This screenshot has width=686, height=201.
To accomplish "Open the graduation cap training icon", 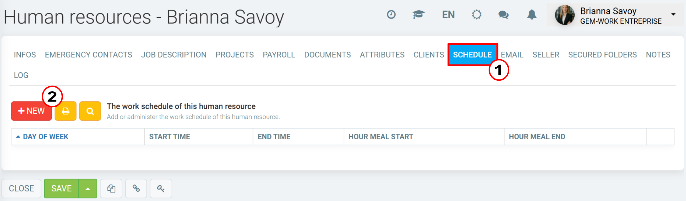I will pos(418,14).
